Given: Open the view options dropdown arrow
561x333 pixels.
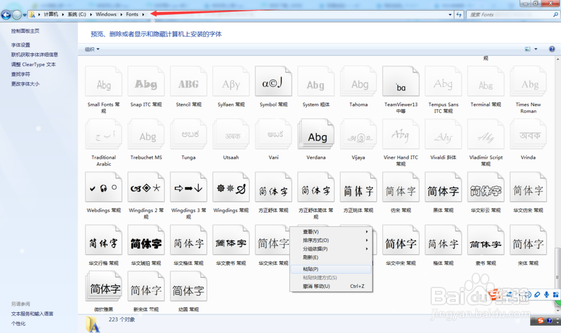Looking at the screenshot, I should tap(536, 49).
